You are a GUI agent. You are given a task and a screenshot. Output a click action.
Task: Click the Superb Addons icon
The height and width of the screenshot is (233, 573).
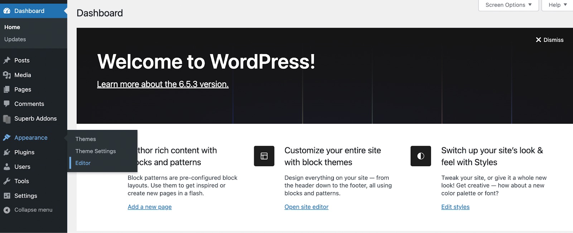tap(7, 119)
